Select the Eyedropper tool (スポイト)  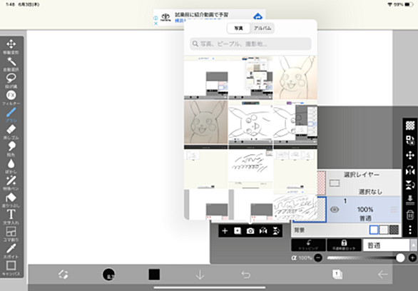11,251
